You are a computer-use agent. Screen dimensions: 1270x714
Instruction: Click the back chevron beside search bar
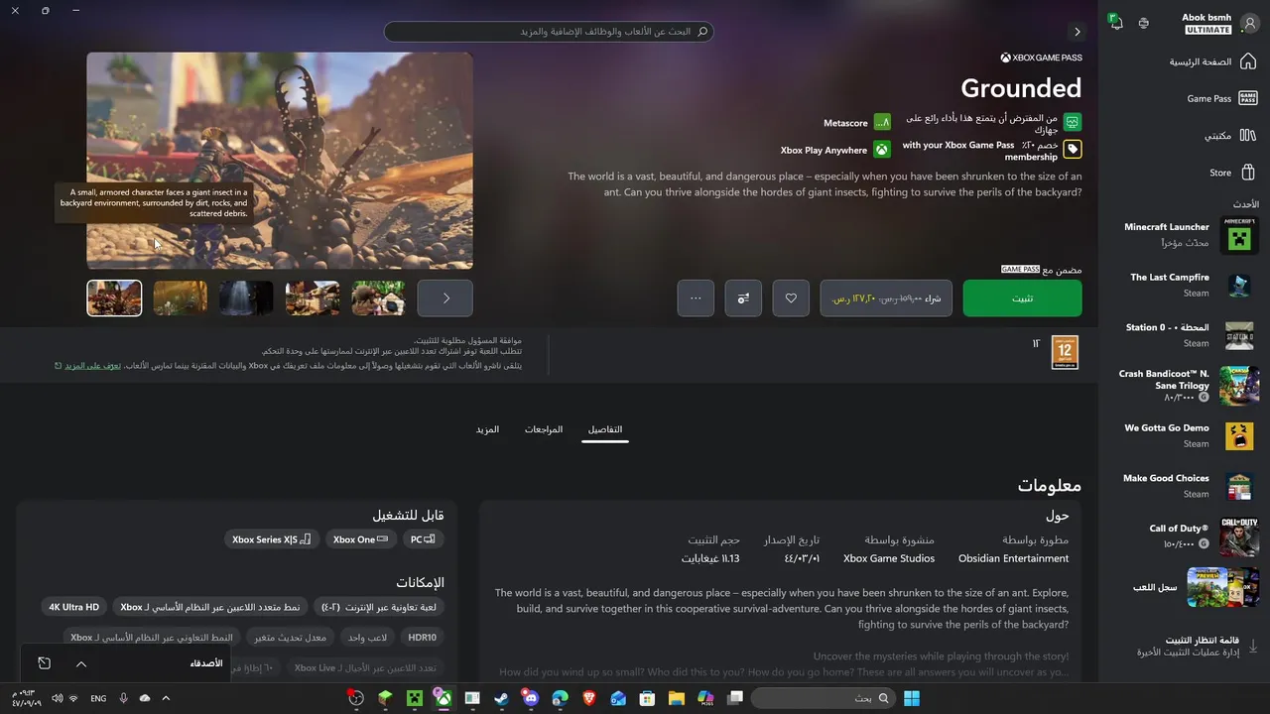[x=1077, y=32]
